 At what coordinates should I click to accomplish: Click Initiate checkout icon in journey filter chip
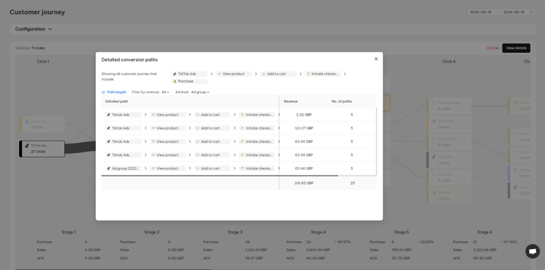308,74
